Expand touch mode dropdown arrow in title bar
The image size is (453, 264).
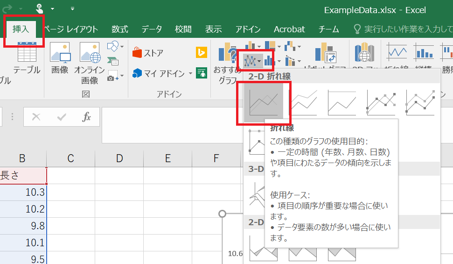[x=53, y=9]
